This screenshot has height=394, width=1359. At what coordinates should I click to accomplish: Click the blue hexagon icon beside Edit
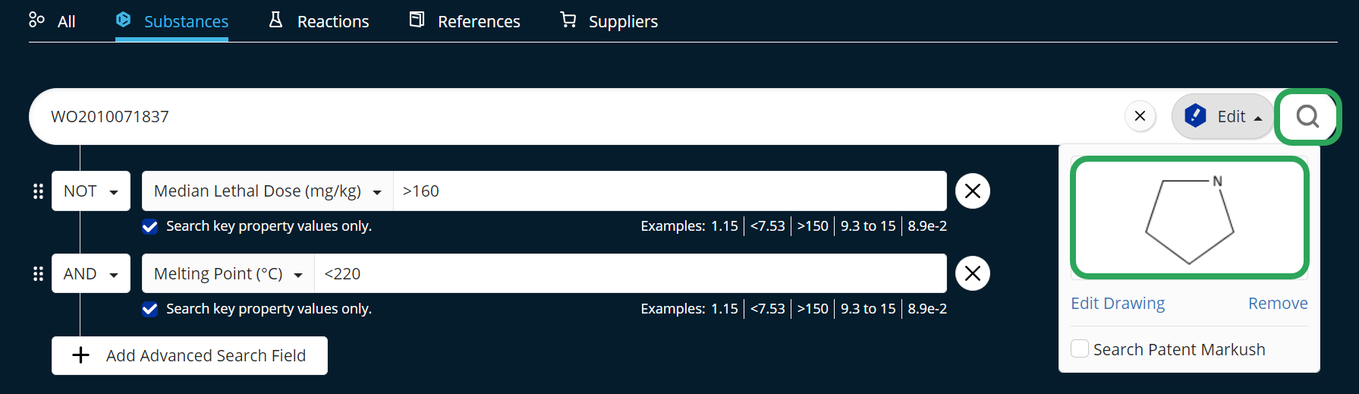point(1195,115)
